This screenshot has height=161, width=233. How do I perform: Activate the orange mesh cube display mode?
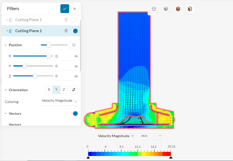pos(178,9)
